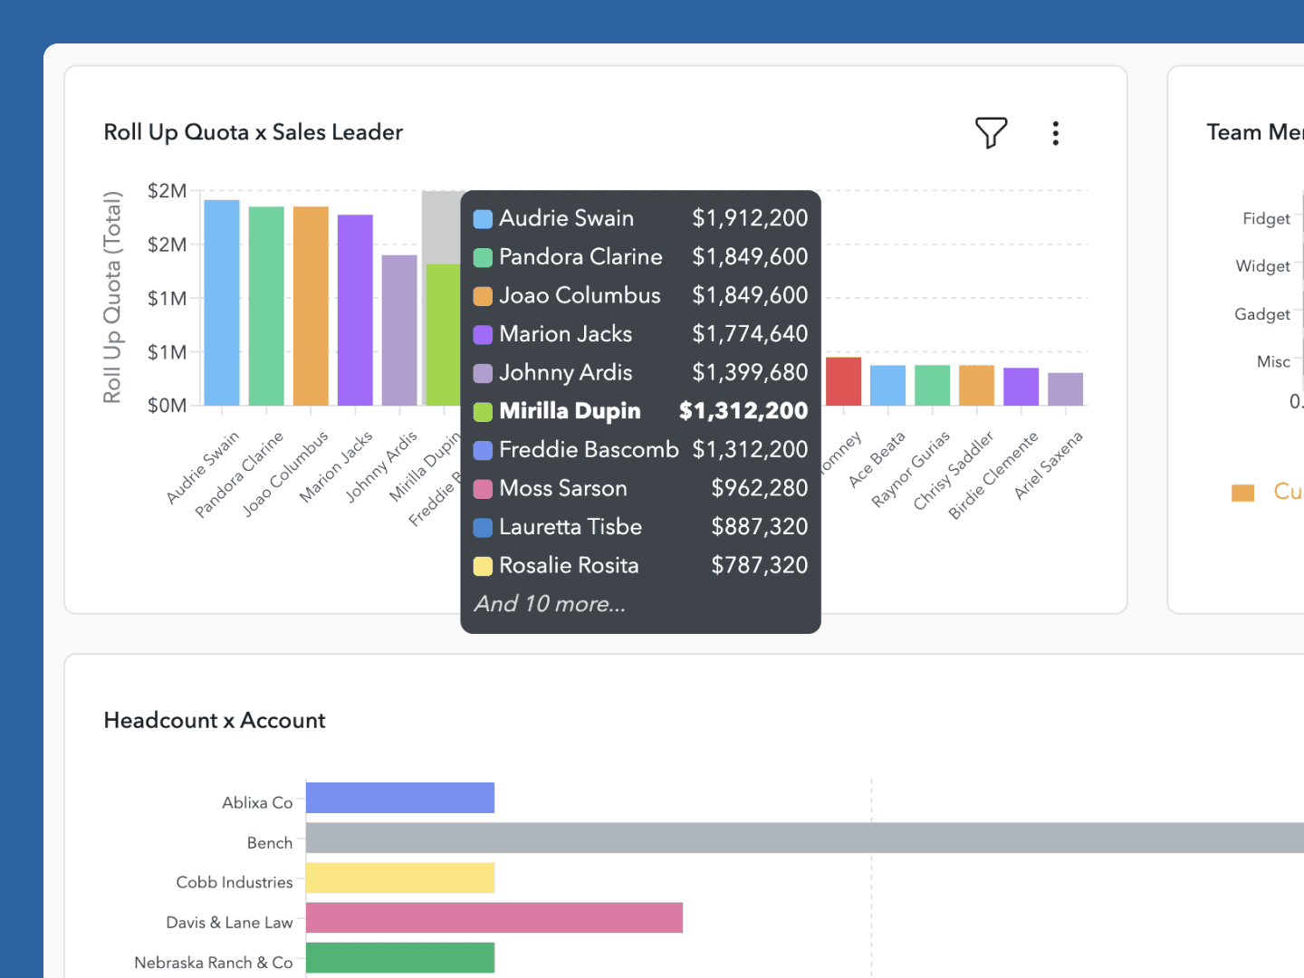This screenshot has height=978, width=1304.
Task: Click the Davis & Lane Law pink bar
Action: 494,917
